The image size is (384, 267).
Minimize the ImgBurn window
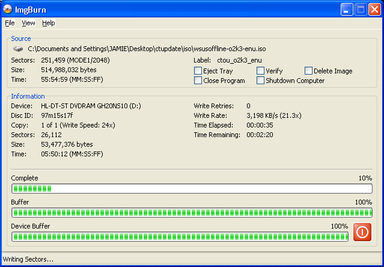pyautogui.click(x=347, y=10)
